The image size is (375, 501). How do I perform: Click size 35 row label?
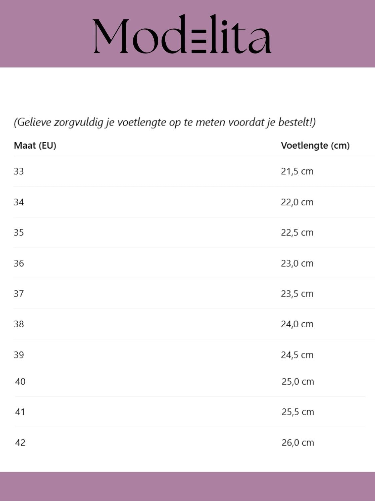click(19, 232)
